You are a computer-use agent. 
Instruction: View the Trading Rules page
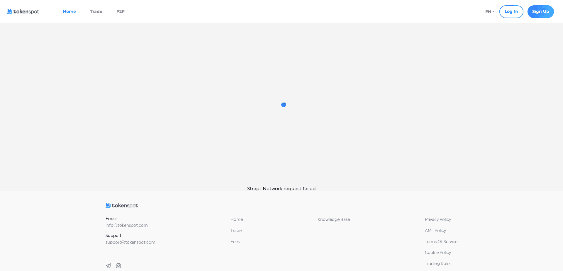[x=438, y=263]
